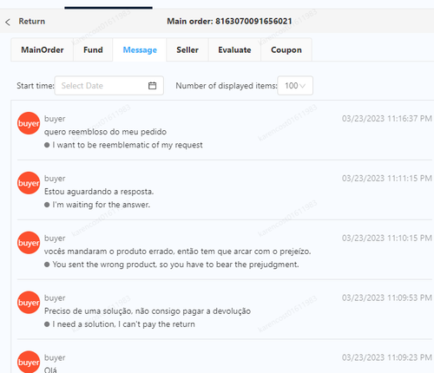Click buyer avatar of 11:09:23 PM message
The image size is (434, 373).
pos(29,362)
